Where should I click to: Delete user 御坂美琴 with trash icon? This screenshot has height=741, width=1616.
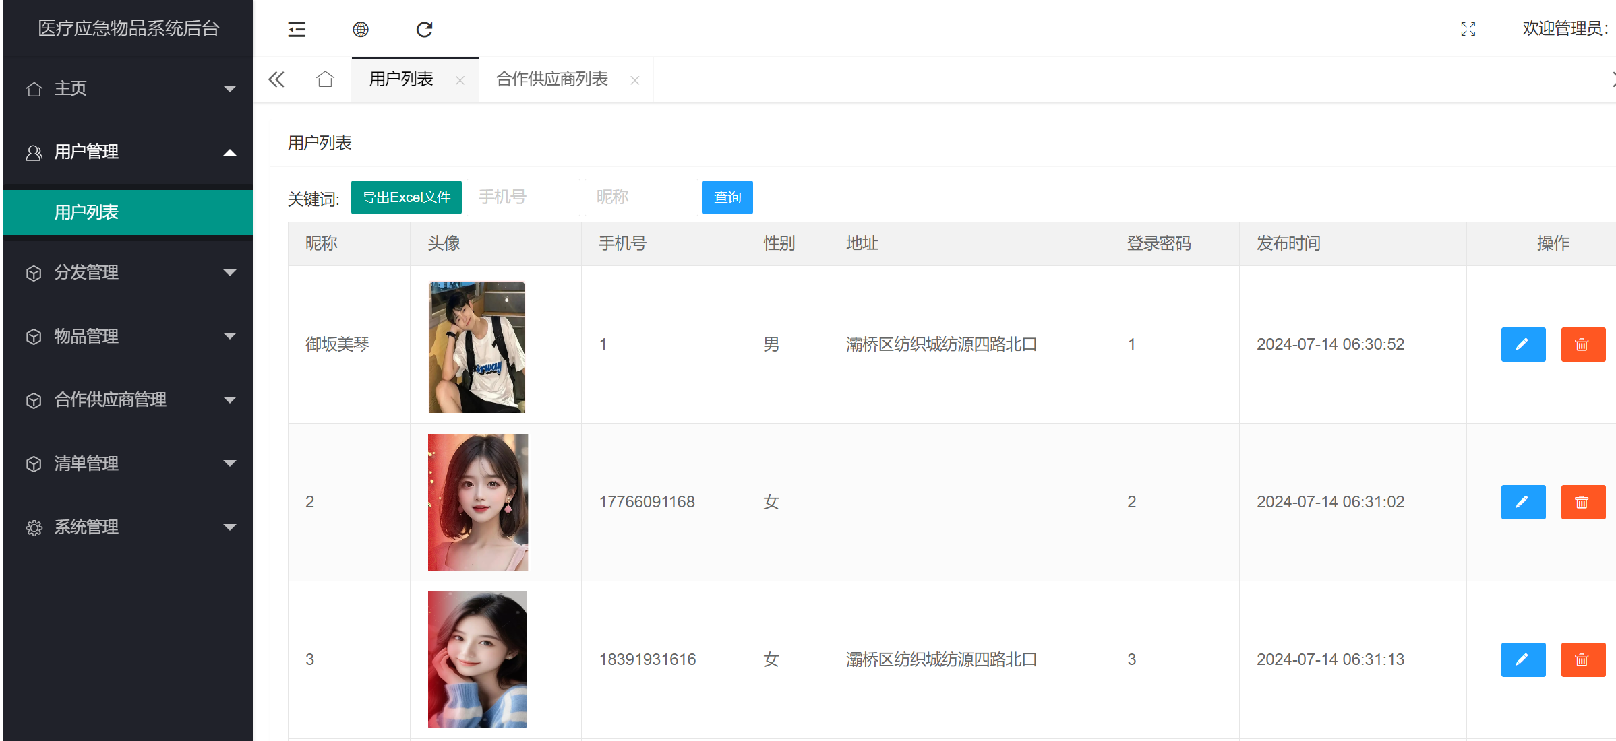1582,344
